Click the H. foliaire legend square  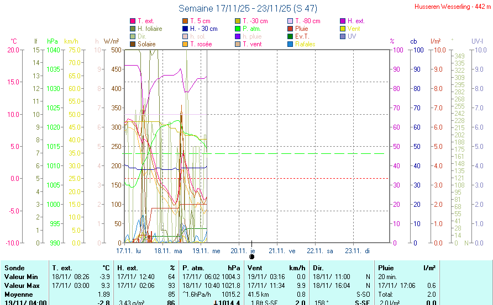(133, 29)
